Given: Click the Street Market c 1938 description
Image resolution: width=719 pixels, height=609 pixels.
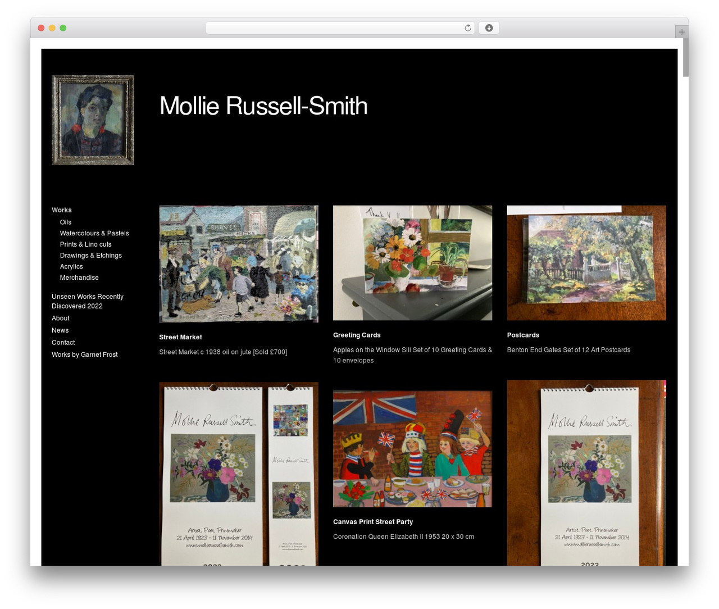Looking at the screenshot, I should [223, 352].
